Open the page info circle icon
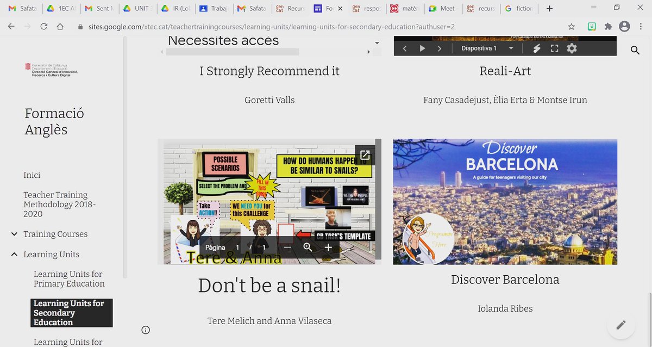 point(146,330)
